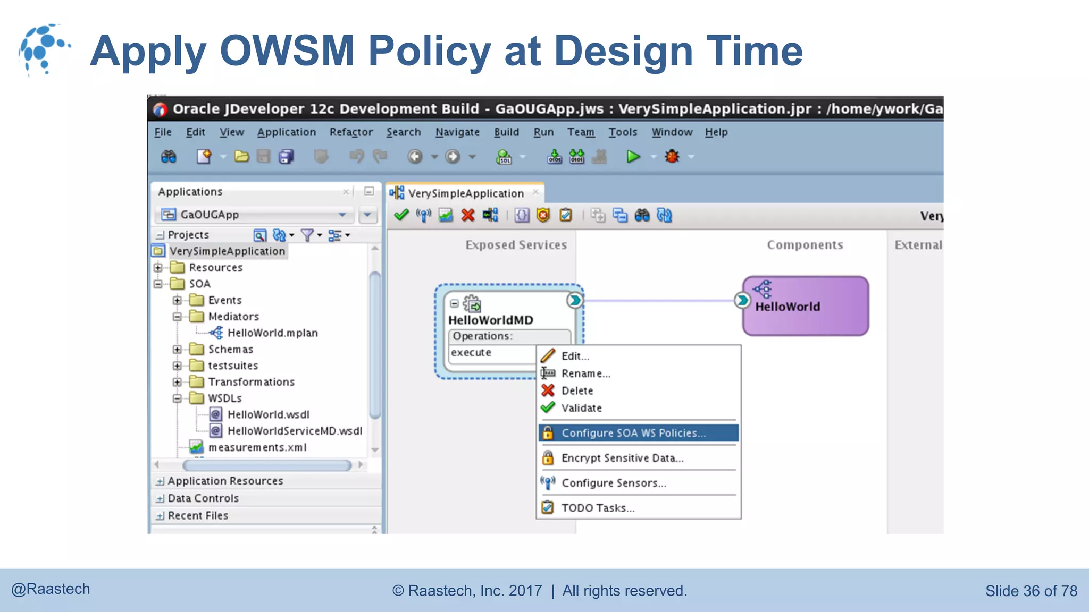
Task: Click the Rebuild project icon
Action: [x=577, y=157]
